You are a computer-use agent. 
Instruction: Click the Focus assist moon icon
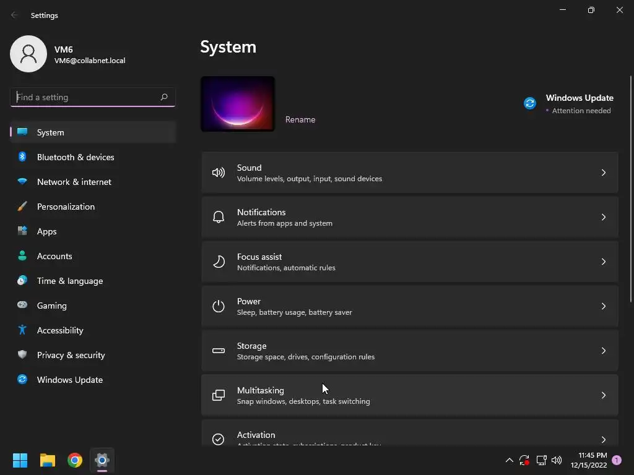tap(219, 262)
